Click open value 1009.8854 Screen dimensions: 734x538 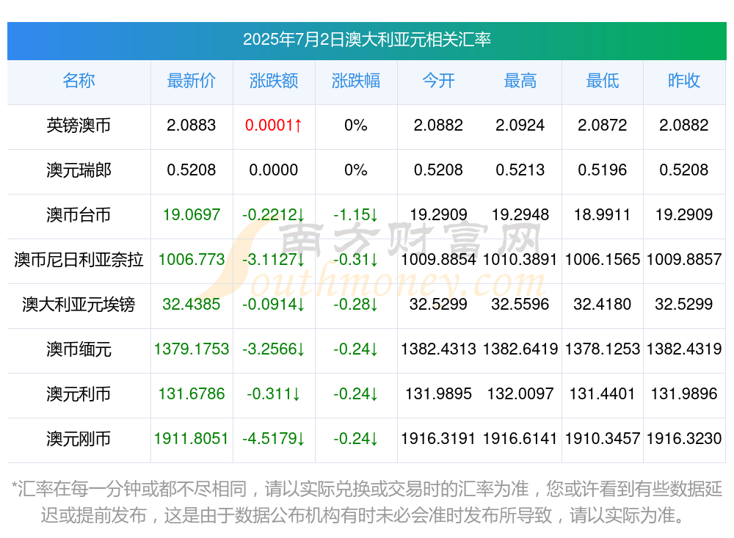pos(438,259)
